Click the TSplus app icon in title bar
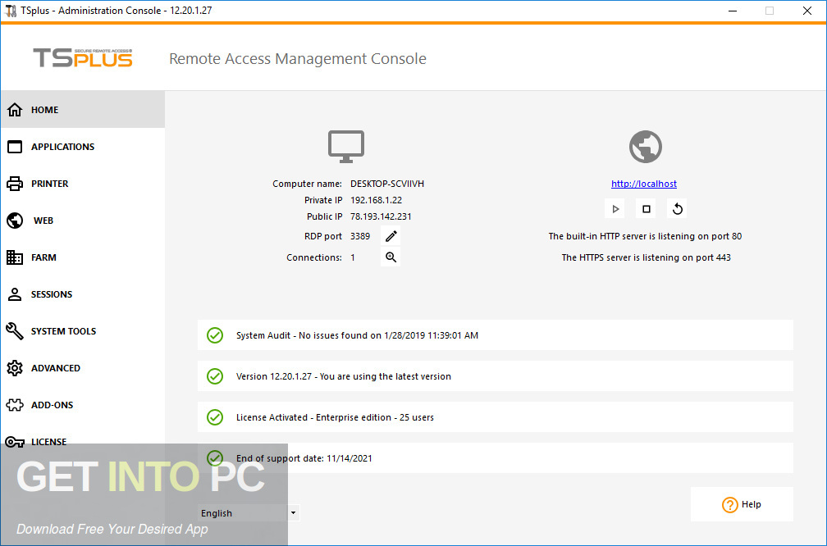Image resolution: width=827 pixels, height=546 pixels. pyautogui.click(x=10, y=11)
